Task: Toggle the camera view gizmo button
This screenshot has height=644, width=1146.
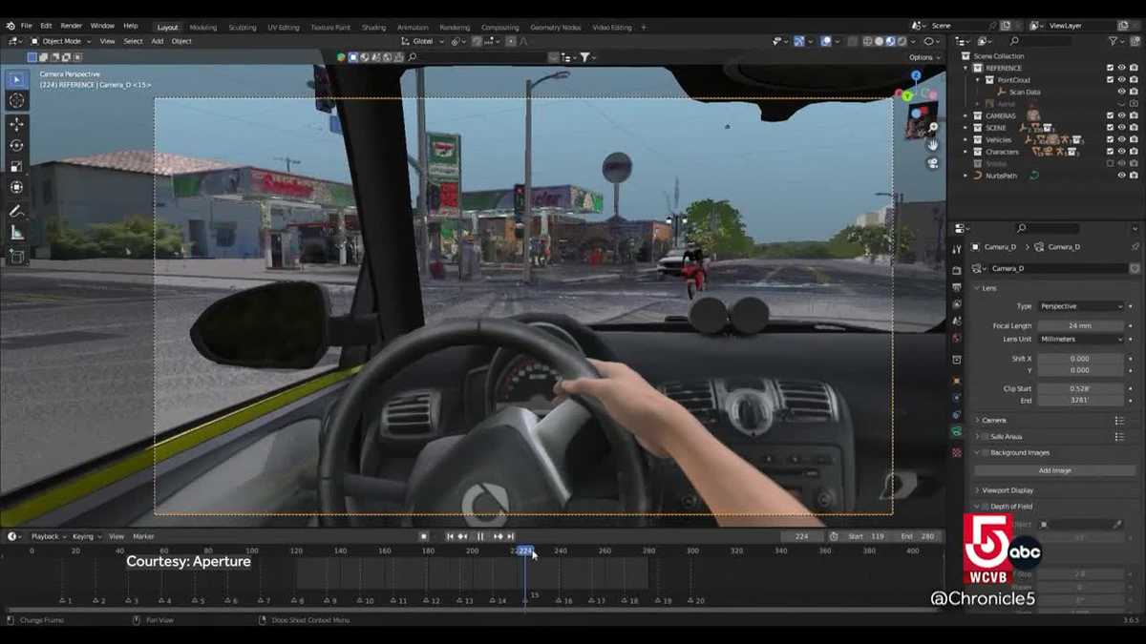Action: [933, 163]
